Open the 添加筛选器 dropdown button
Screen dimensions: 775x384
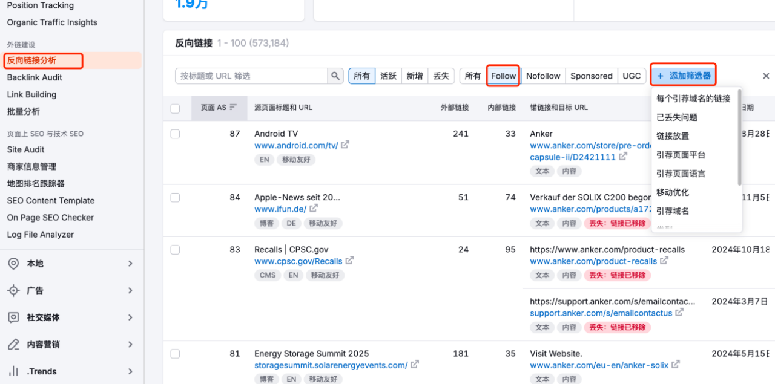pos(684,76)
